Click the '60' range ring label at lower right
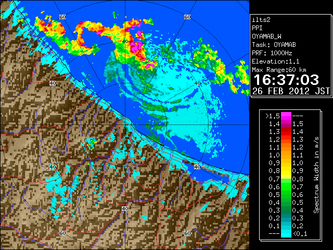The width and height of the screenshot is (333, 250). point(187,233)
